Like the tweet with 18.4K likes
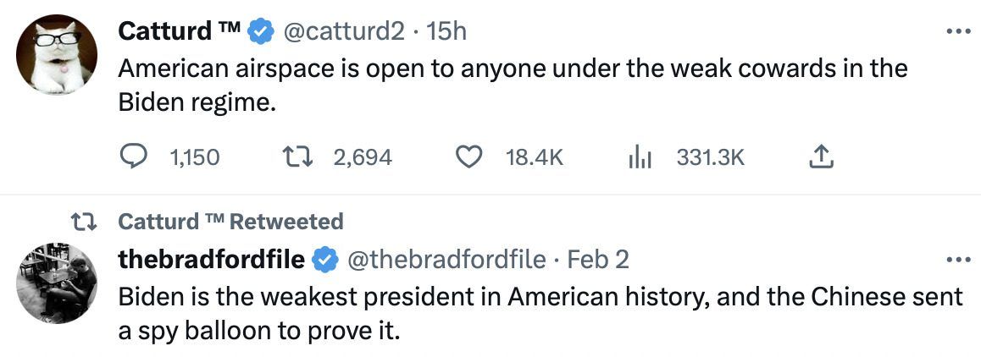Viewport: 981px width, 357px height. [469, 157]
